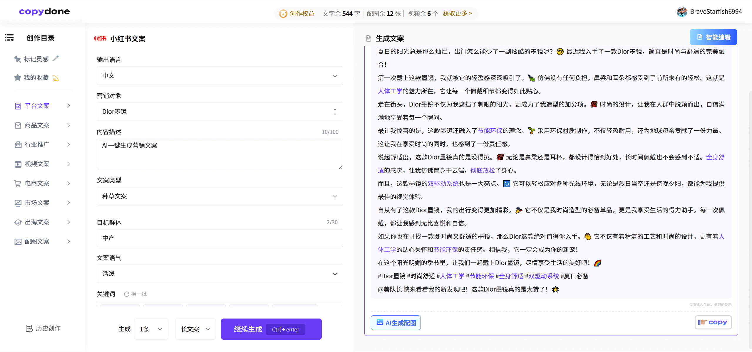Image resolution: width=752 pixels, height=352 pixels.
Task: Click the 双驱动系统 keyword in body text
Action: pyautogui.click(x=443, y=183)
